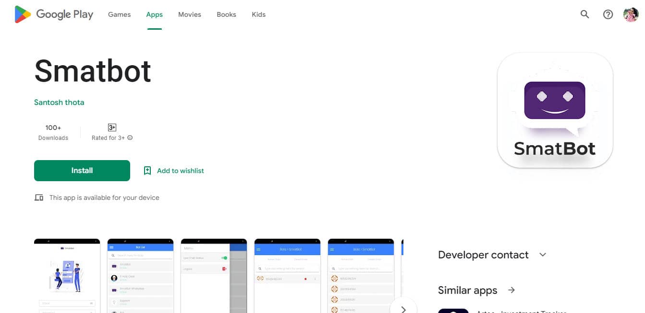This screenshot has height=313, width=645.
Task: Click the 100+ Downloads text
Action: click(x=53, y=132)
